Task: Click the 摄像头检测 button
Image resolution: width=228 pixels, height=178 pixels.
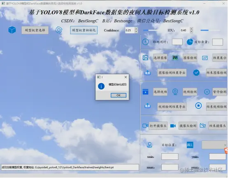Action: pos(188,126)
